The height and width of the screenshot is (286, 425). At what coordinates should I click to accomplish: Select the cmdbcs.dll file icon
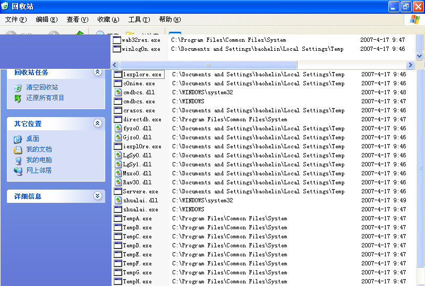[118, 92]
